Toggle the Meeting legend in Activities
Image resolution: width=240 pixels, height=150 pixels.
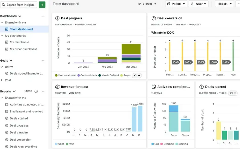click(181, 144)
